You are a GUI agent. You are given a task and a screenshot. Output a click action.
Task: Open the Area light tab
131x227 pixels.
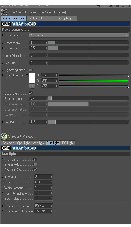[x=38, y=143]
